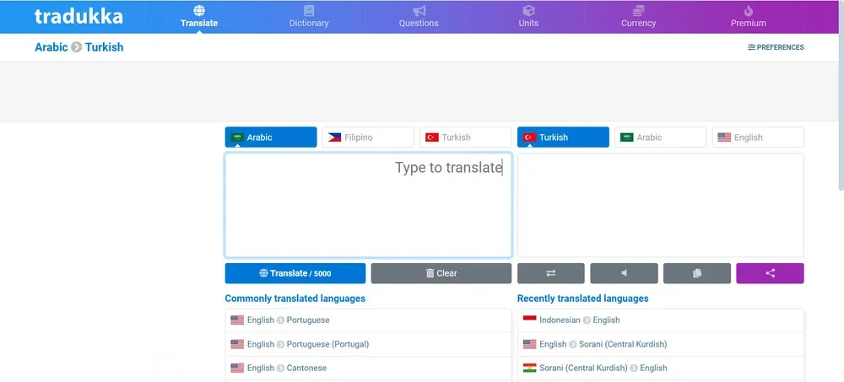Open the Dictionary tab

pos(309,17)
